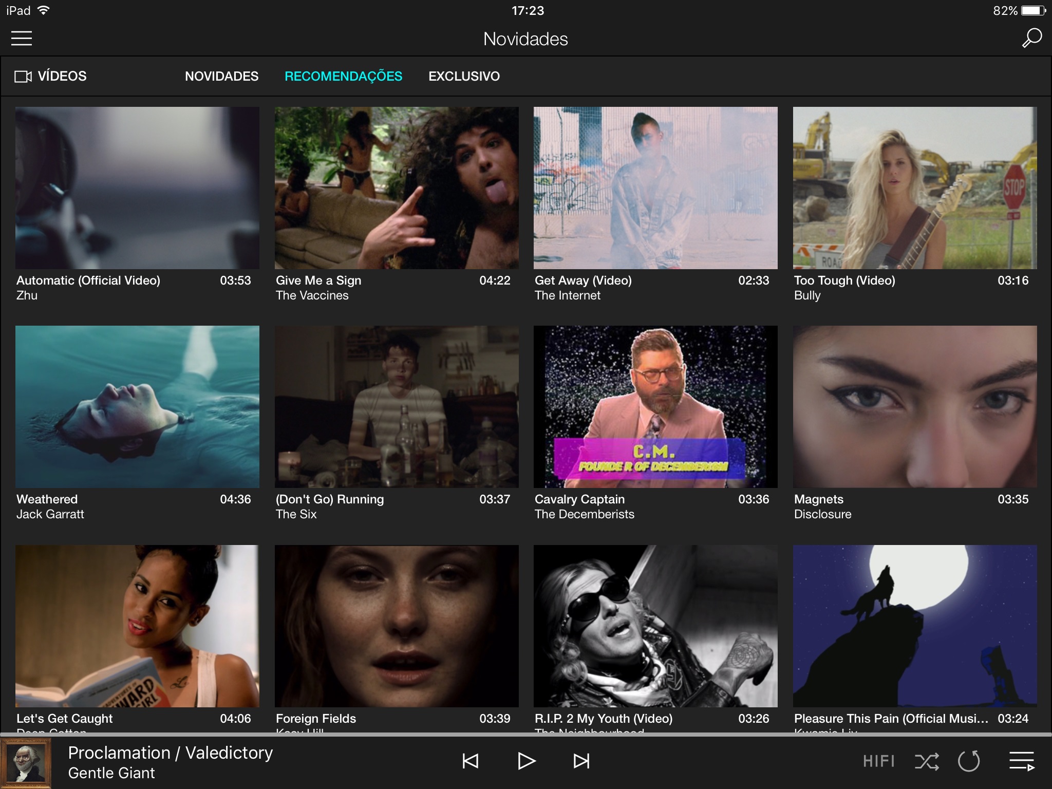The image size is (1052, 789).
Task: Click the title Give Me a Sign
Action: point(318,280)
